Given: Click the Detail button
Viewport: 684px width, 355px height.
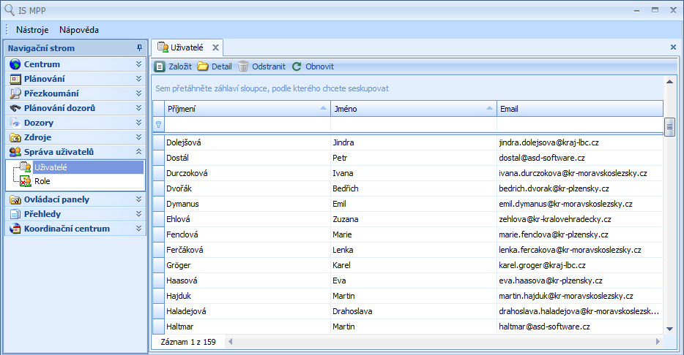Looking at the screenshot, I should tap(214, 66).
